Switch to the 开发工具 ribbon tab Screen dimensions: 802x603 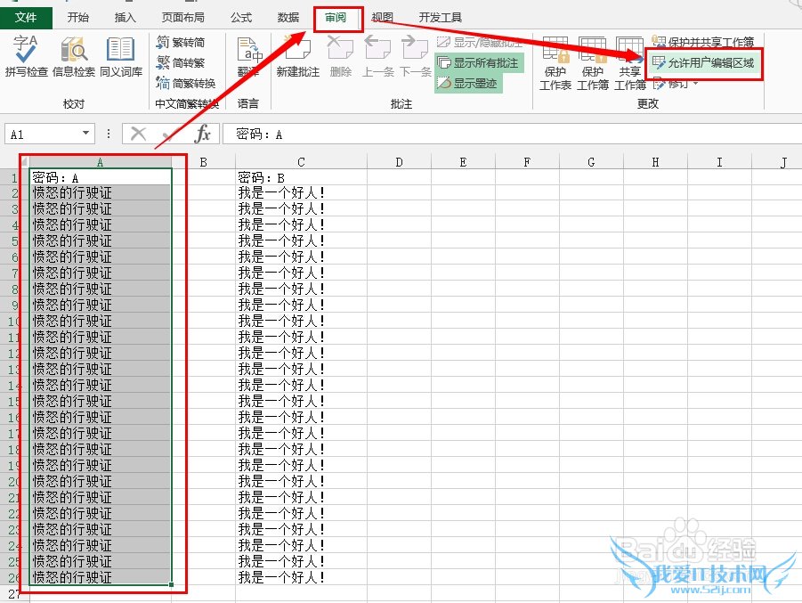tap(441, 18)
